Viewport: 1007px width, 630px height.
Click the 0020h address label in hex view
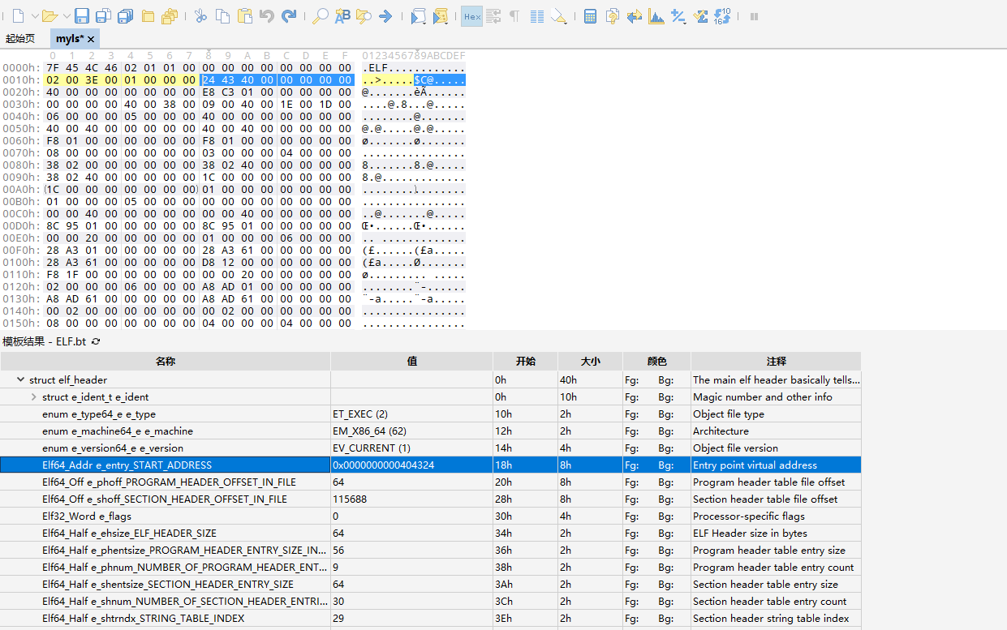(21, 92)
